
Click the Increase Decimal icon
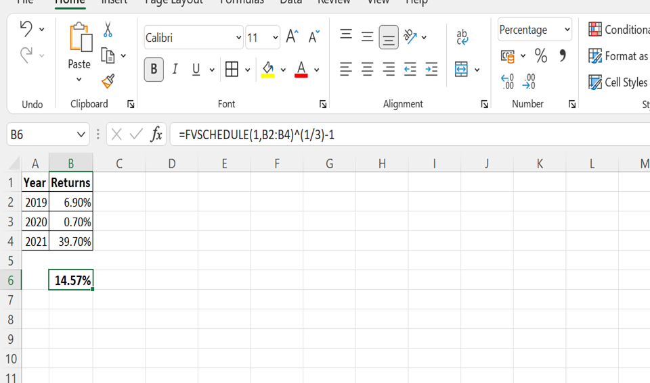click(x=508, y=82)
